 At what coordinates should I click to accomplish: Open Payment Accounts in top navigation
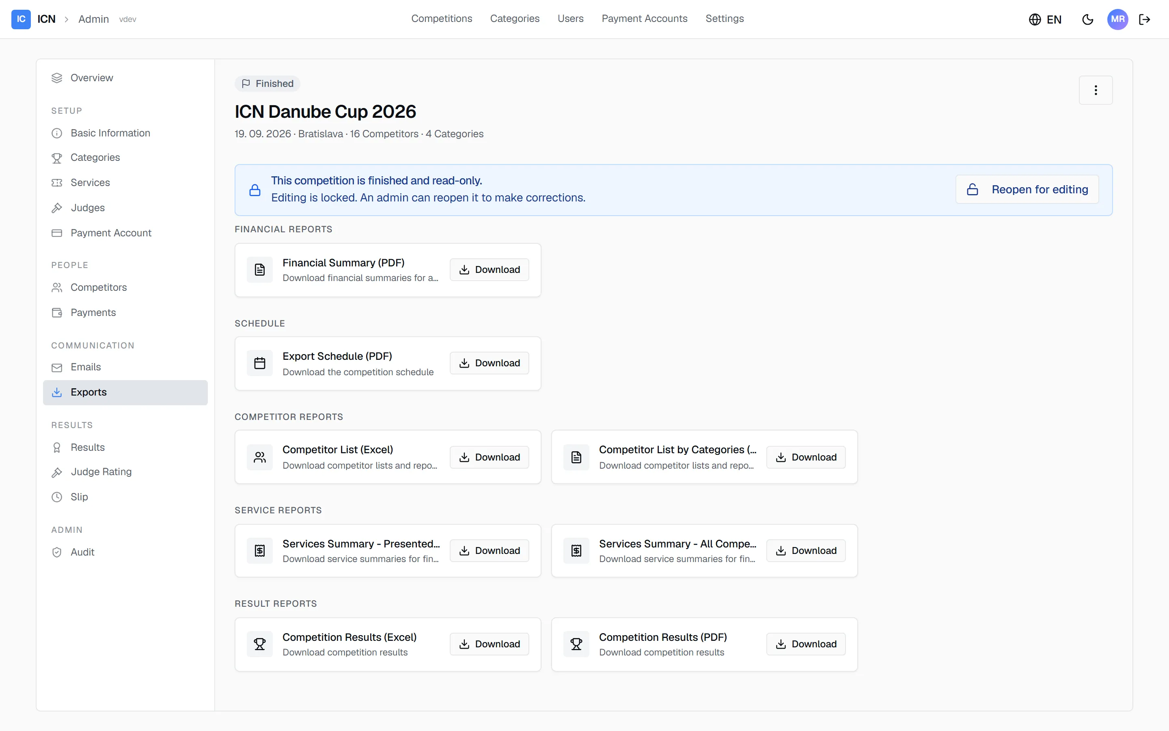pyautogui.click(x=645, y=18)
